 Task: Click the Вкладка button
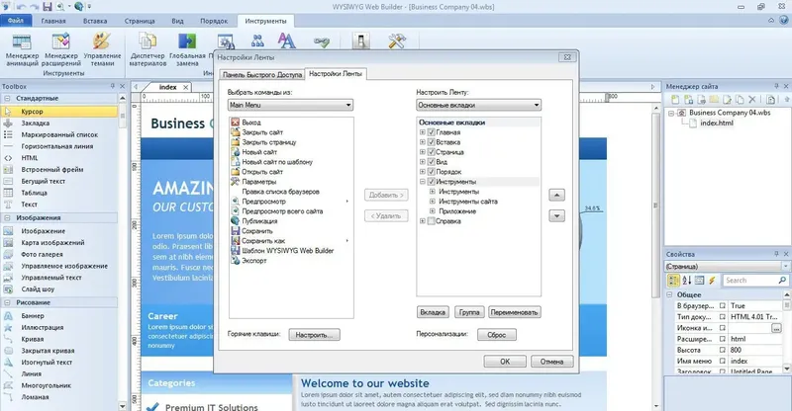pyautogui.click(x=433, y=312)
